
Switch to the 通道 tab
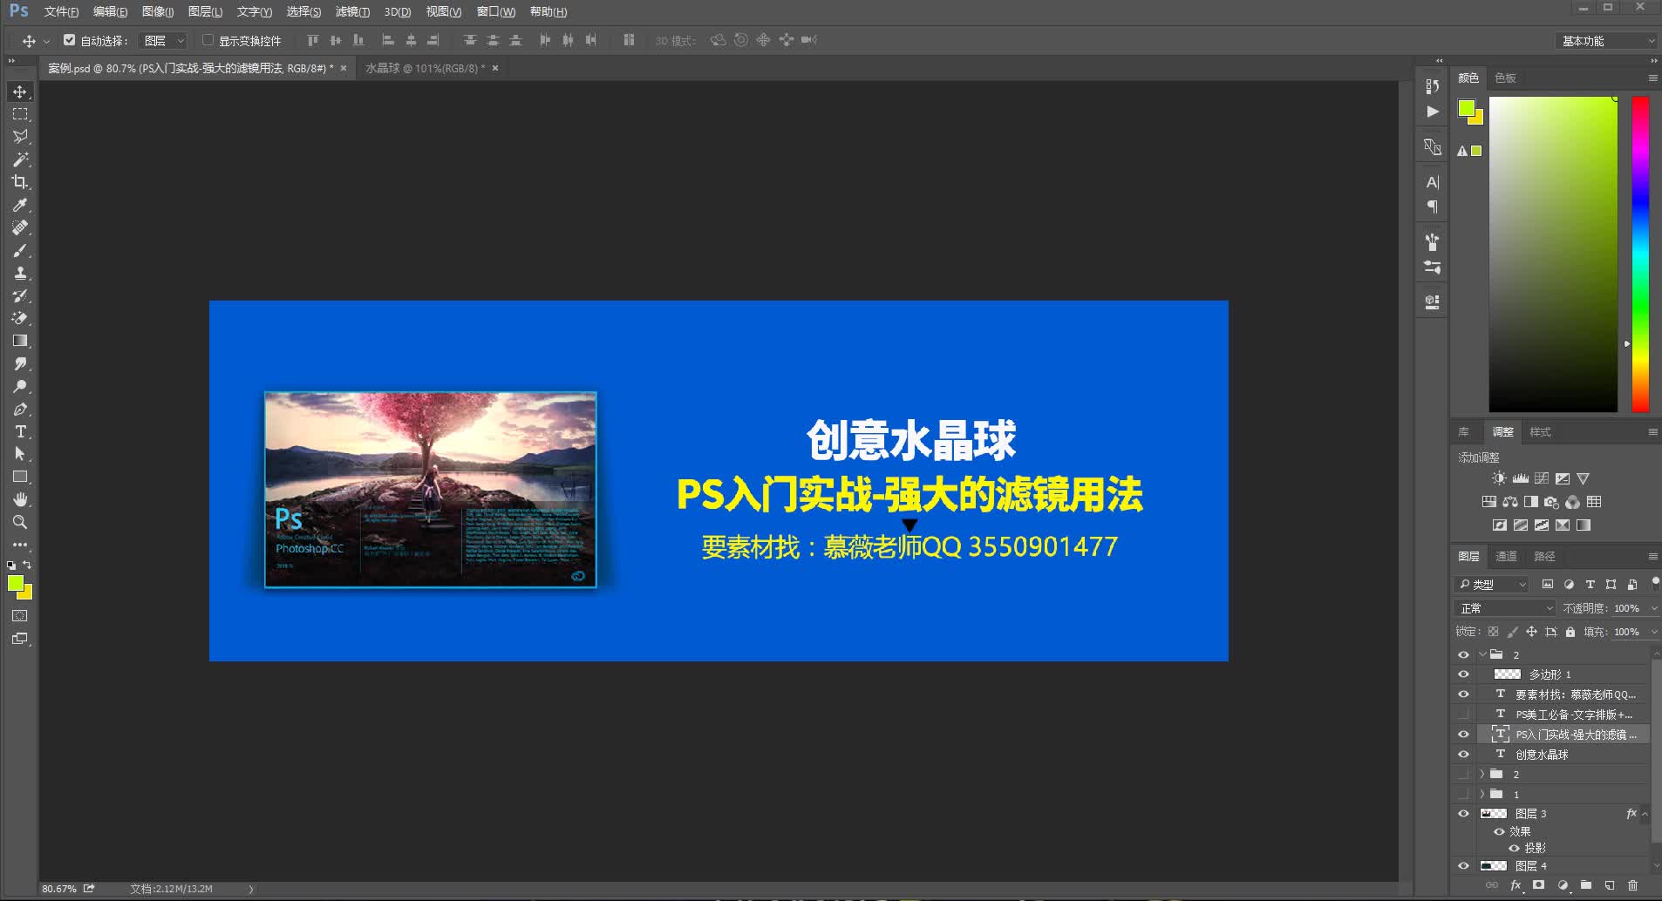[1508, 556]
